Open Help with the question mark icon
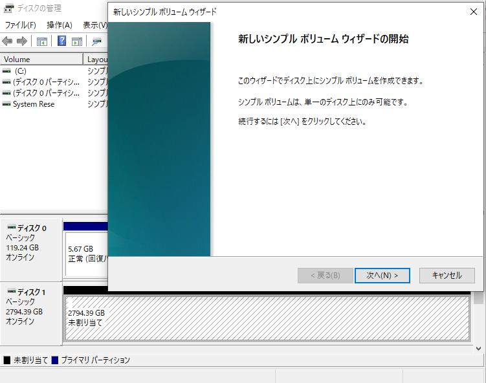This screenshot has height=383, width=486. 62,41
